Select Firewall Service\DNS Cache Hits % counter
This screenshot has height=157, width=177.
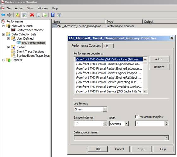click(109, 91)
